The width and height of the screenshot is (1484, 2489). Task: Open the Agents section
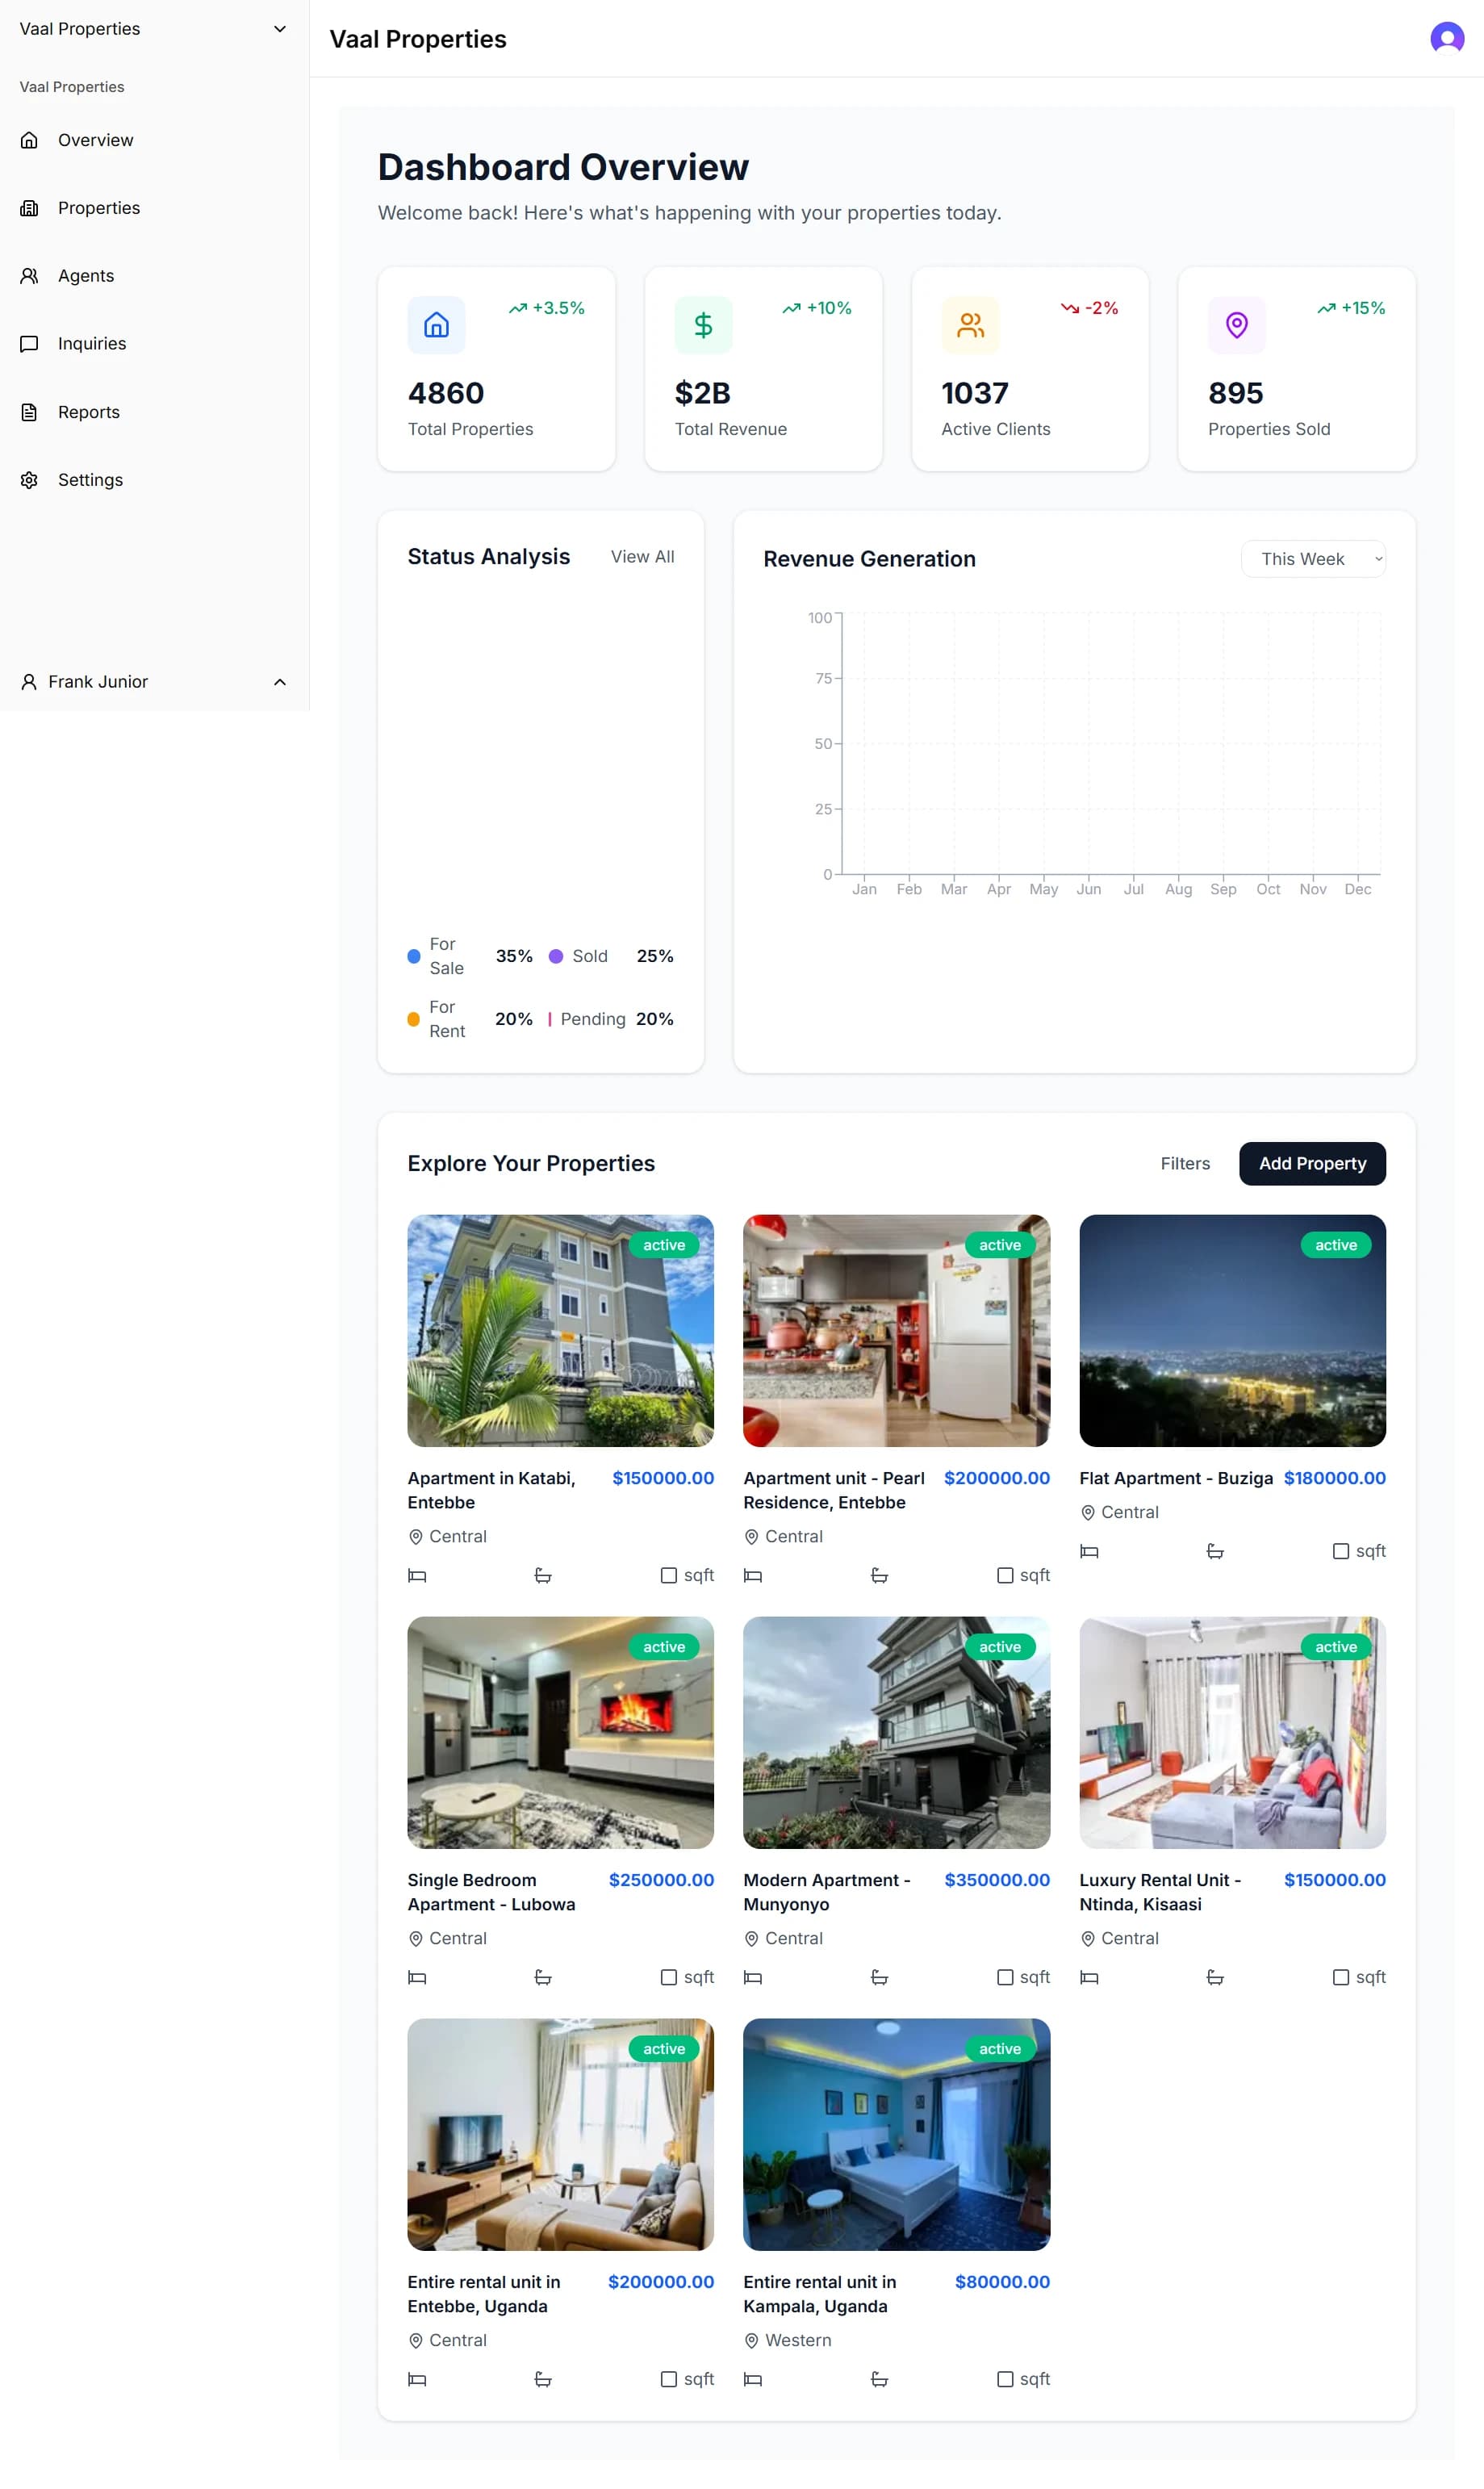click(x=154, y=276)
